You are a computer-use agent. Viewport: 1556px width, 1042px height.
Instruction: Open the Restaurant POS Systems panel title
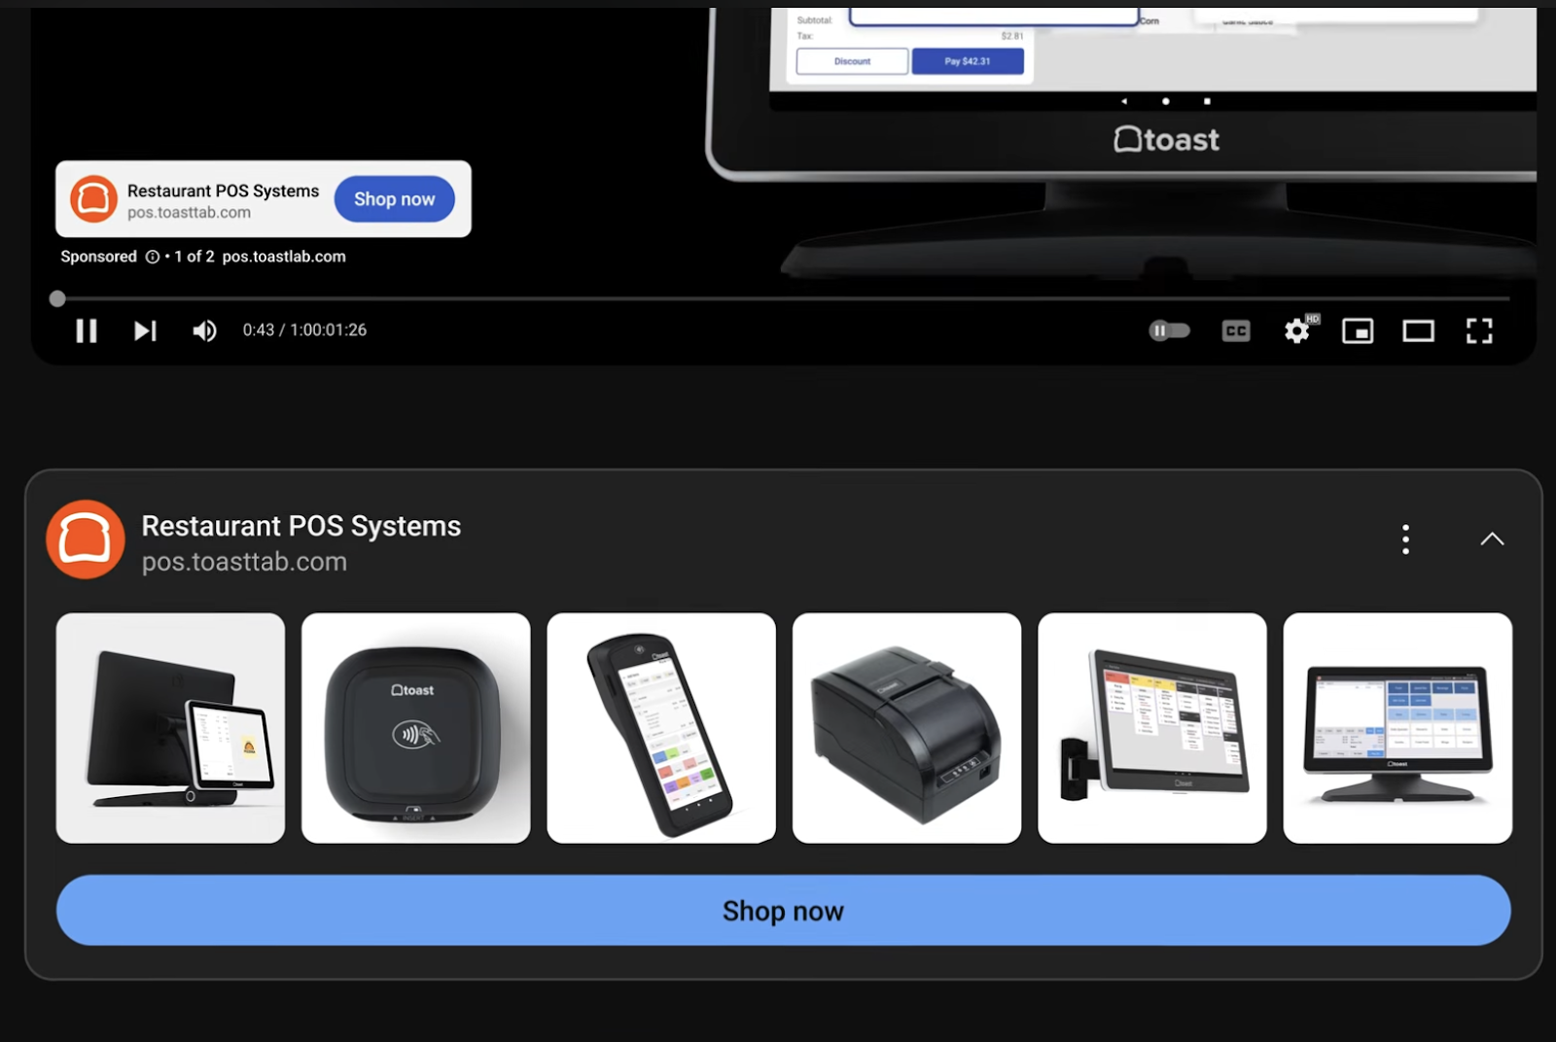click(301, 526)
